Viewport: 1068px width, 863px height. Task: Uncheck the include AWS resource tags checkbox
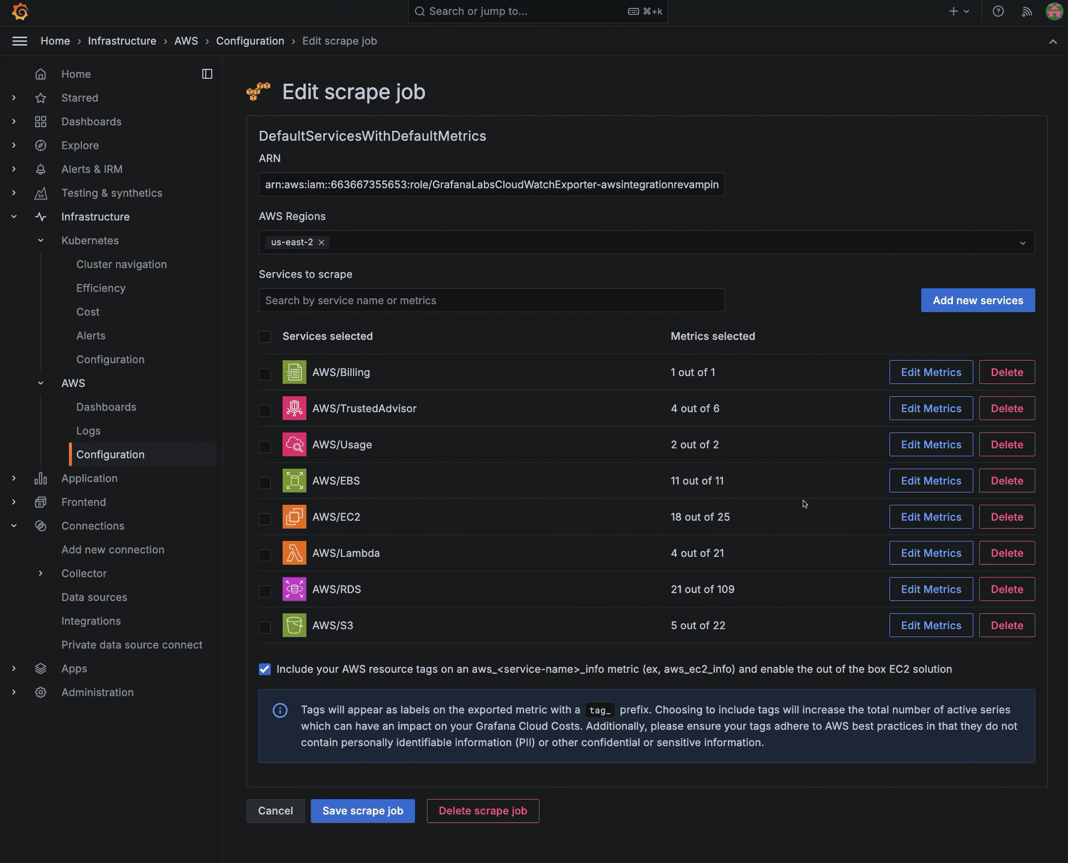pos(265,669)
